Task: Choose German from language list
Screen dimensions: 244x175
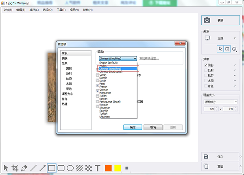Action: tap(118, 90)
